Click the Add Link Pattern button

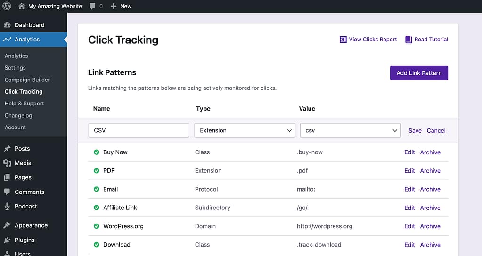tap(419, 73)
